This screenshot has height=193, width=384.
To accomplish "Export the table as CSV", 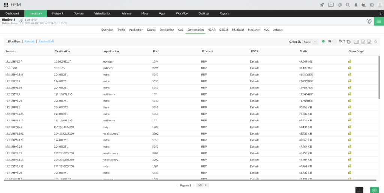I will 369,42.
